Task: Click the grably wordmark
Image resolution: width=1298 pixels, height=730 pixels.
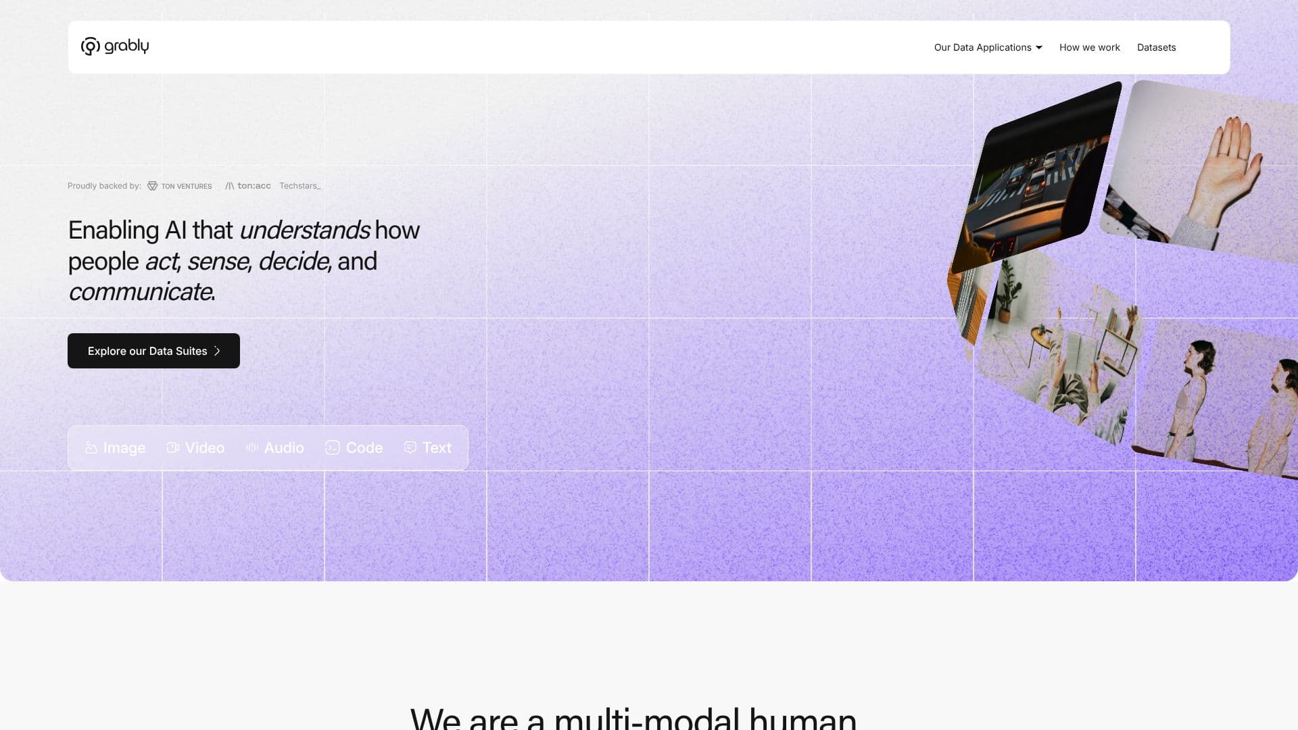Action: [x=126, y=46]
